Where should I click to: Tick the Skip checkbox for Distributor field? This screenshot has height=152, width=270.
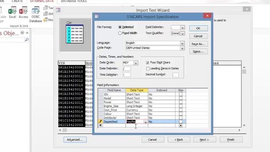(181, 118)
